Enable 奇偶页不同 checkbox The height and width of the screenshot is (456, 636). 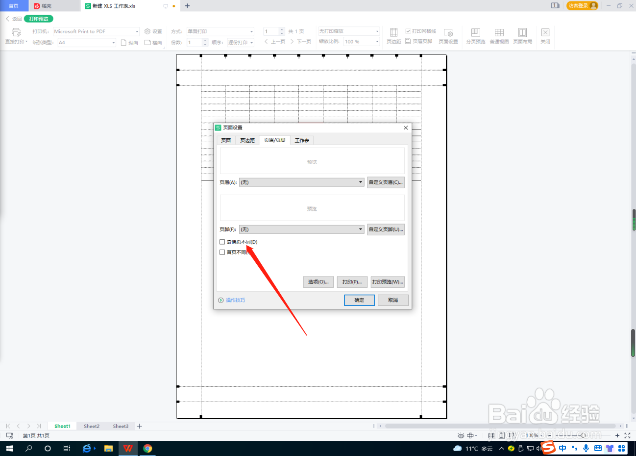coord(222,242)
